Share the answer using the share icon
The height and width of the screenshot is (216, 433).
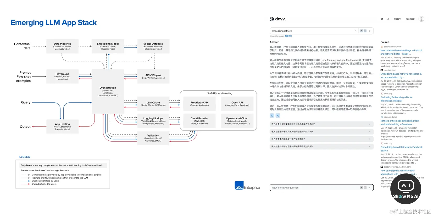point(278,115)
